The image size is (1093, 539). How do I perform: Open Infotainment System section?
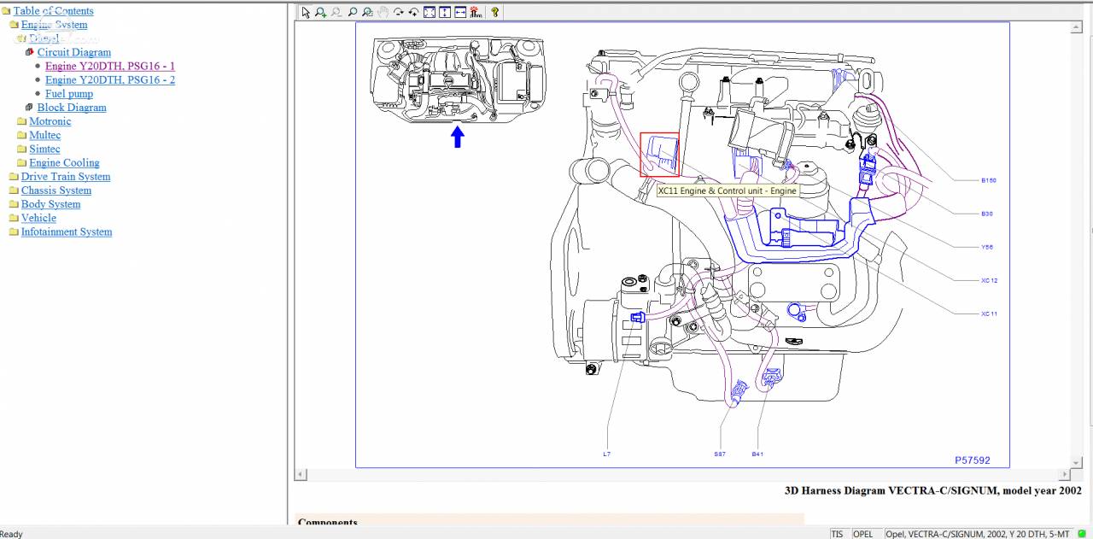point(67,231)
